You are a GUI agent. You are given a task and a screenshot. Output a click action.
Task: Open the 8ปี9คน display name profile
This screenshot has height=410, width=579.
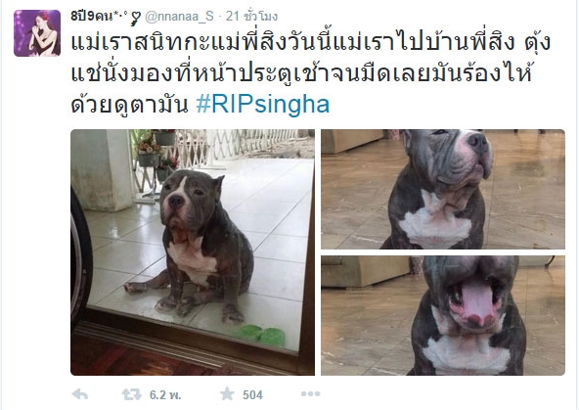(100, 17)
